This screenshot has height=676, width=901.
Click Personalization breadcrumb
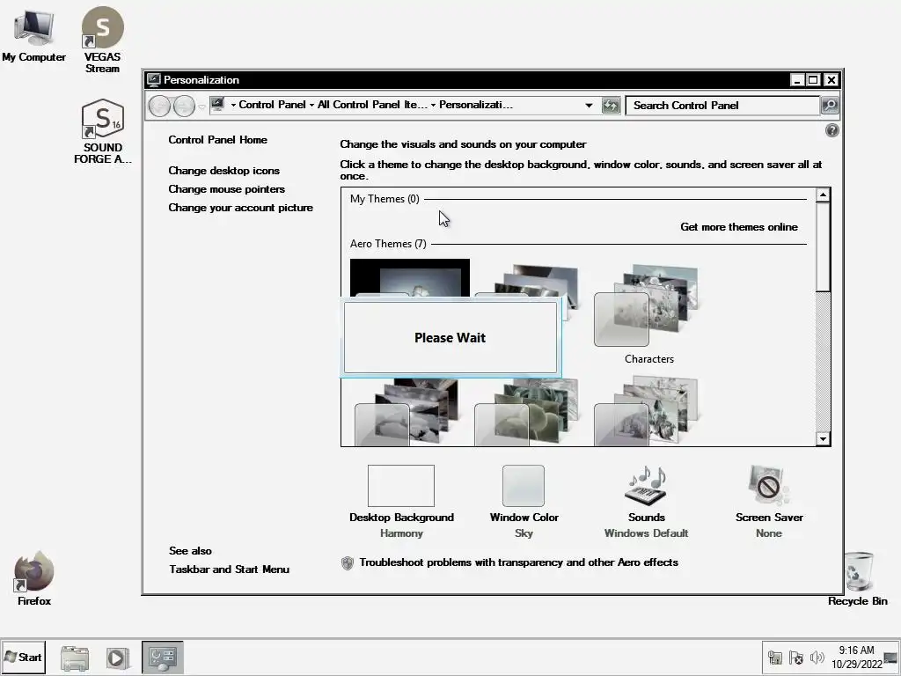(476, 105)
